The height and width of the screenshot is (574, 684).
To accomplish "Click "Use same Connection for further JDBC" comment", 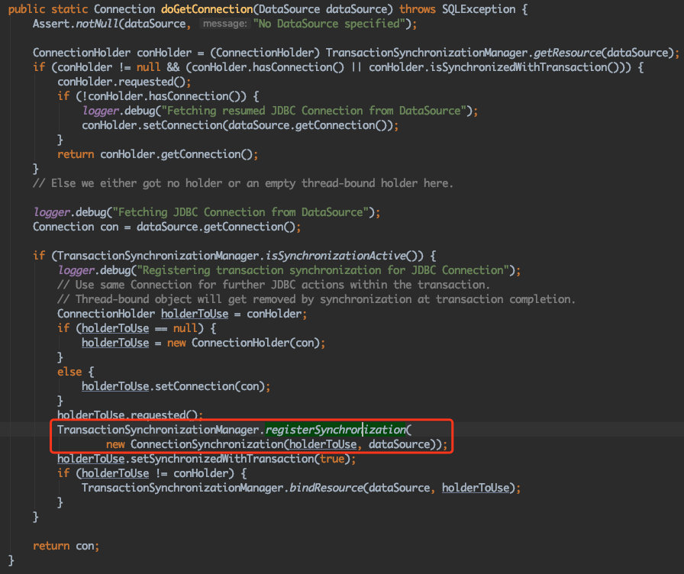I will click(x=273, y=285).
